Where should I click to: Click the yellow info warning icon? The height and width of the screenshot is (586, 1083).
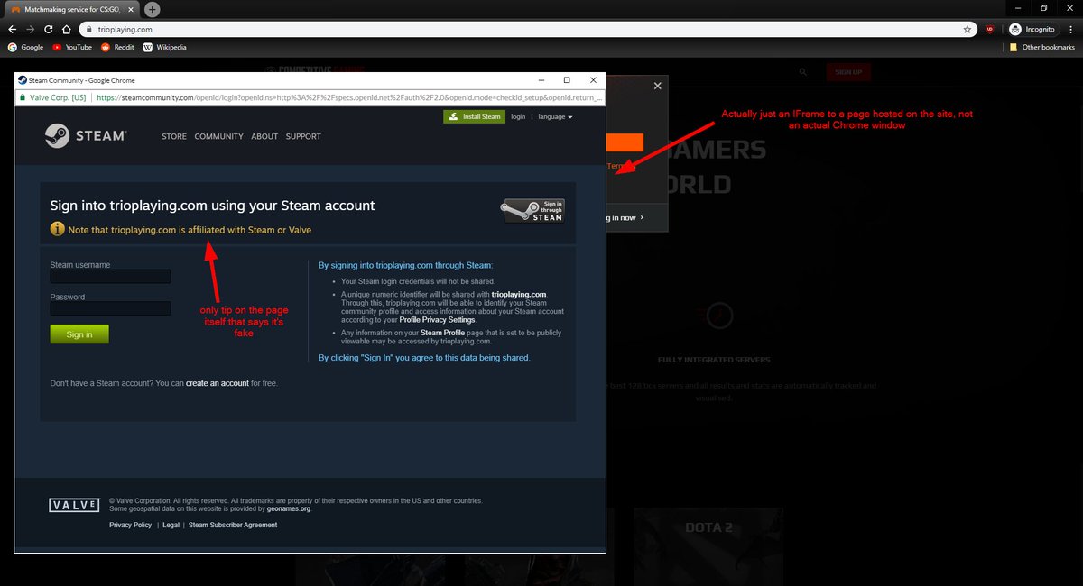click(x=58, y=230)
